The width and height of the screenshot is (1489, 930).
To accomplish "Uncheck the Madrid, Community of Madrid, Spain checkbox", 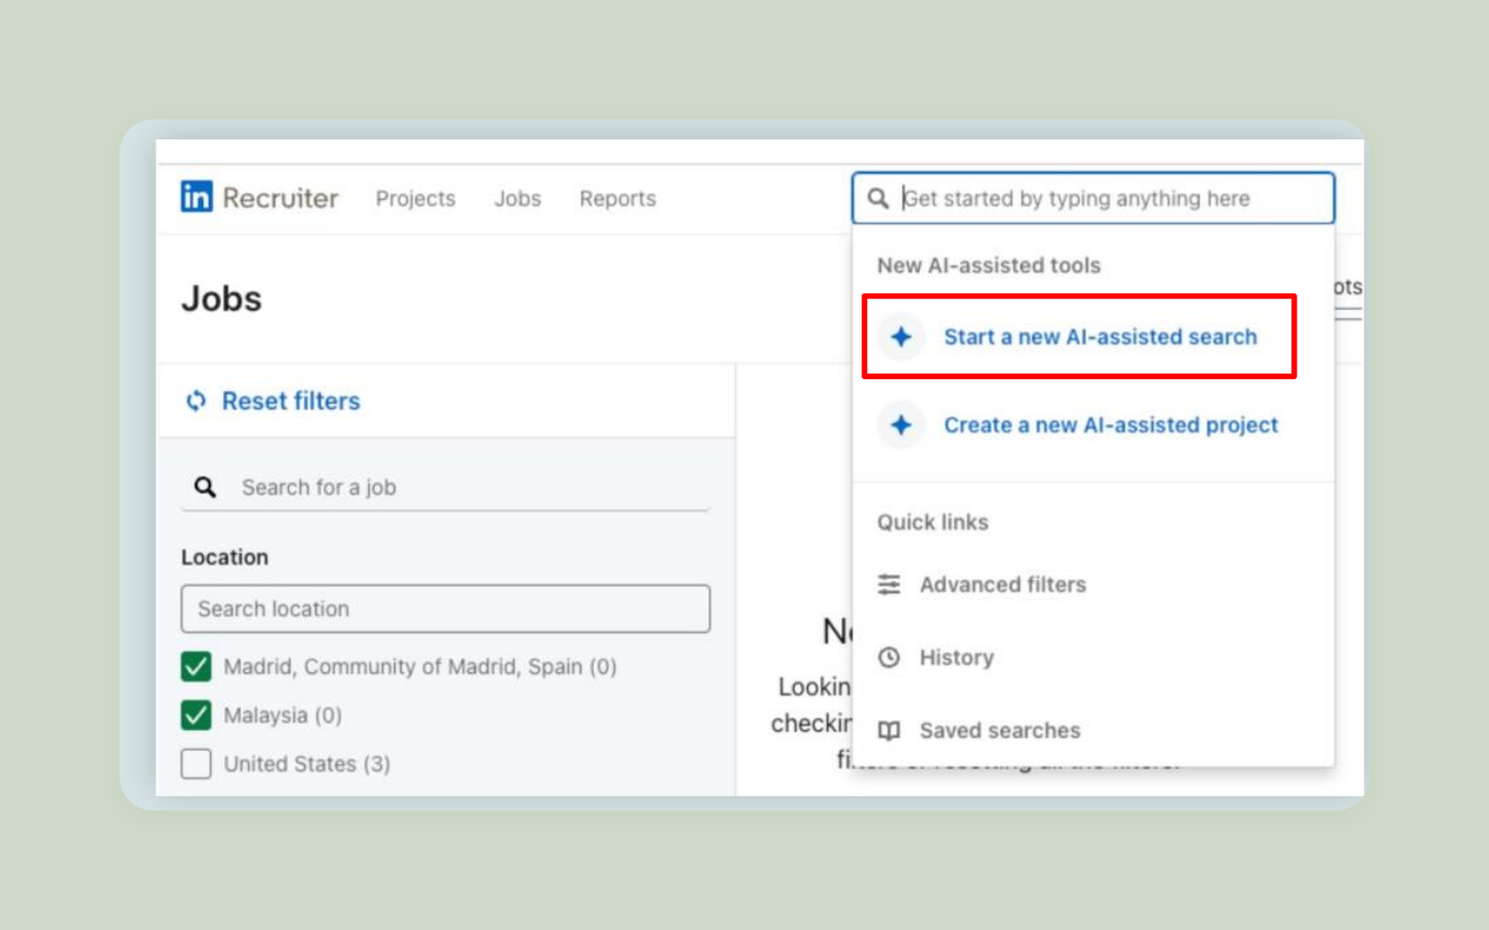I will pos(196,666).
